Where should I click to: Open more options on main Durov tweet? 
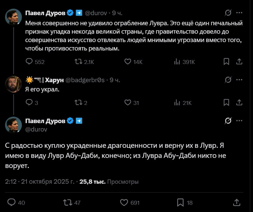click(239, 121)
